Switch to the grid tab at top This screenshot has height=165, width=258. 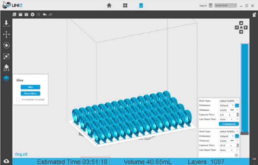click(x=125, y=5)
